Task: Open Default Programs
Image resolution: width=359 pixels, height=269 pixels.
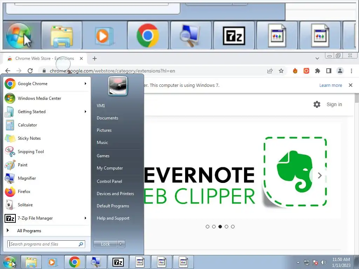Action: pos(113,206)
